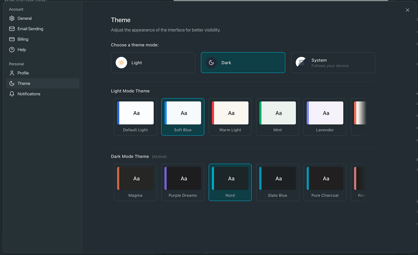Click the 'Dark Mode Theme' heading

pyautogui.click(x=130, y=156)
